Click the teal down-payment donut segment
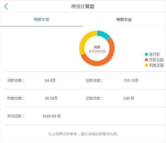 coord(103,35)
